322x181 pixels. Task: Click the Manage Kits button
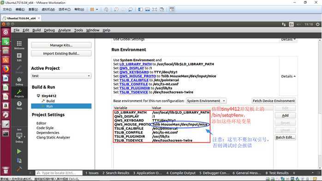[61, 45]
